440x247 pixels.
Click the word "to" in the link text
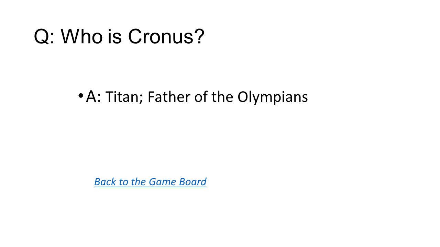tap(123, 182)
